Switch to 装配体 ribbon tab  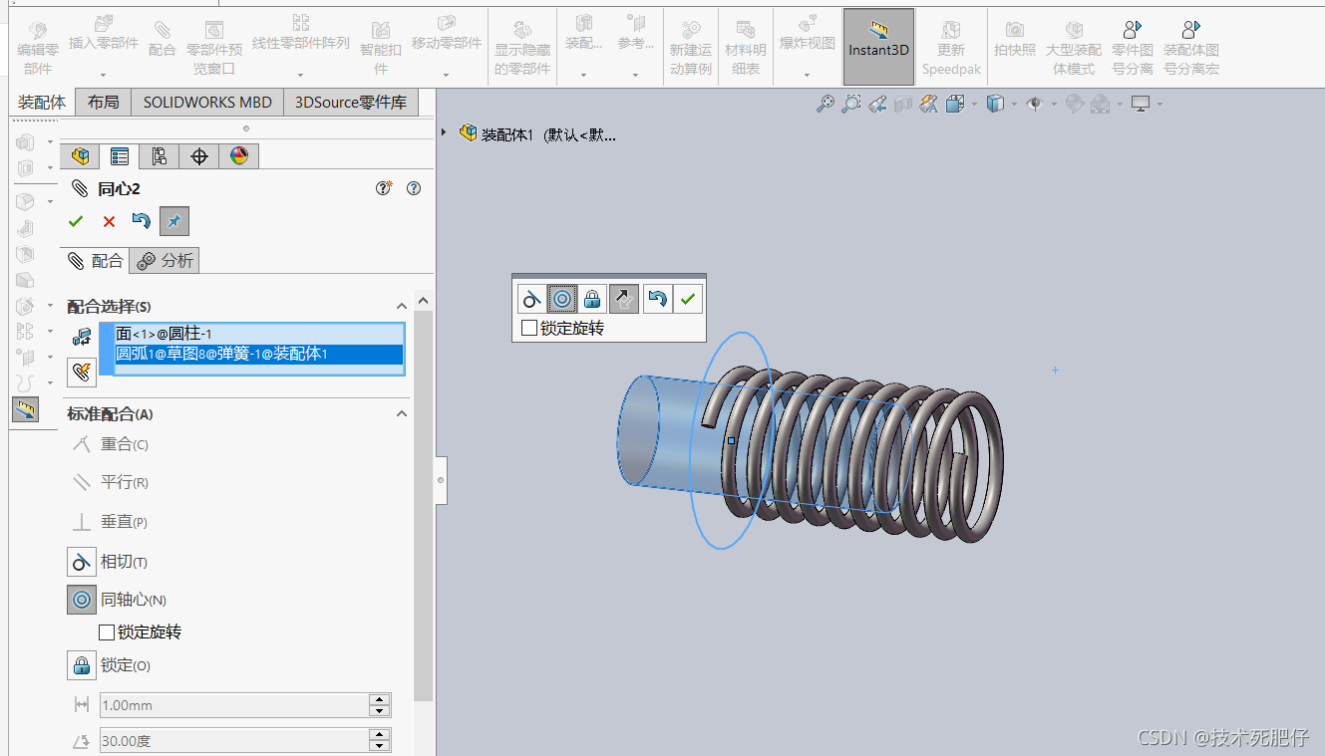coord(42,102)
